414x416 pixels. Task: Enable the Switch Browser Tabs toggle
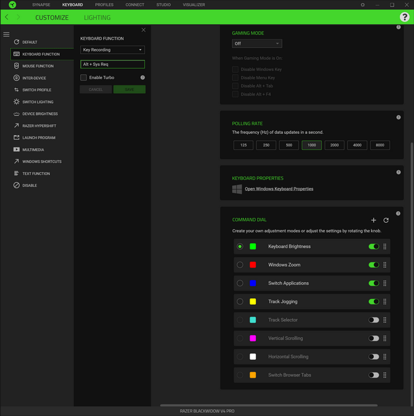[374, 375]
